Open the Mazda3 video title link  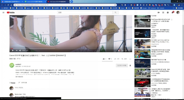click(x=160, y=80)
